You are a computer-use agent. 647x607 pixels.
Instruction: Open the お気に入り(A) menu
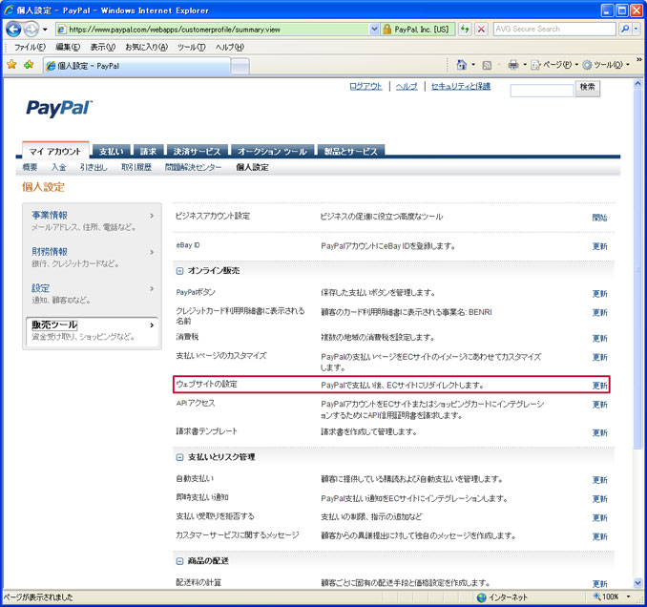click(147, 47)
